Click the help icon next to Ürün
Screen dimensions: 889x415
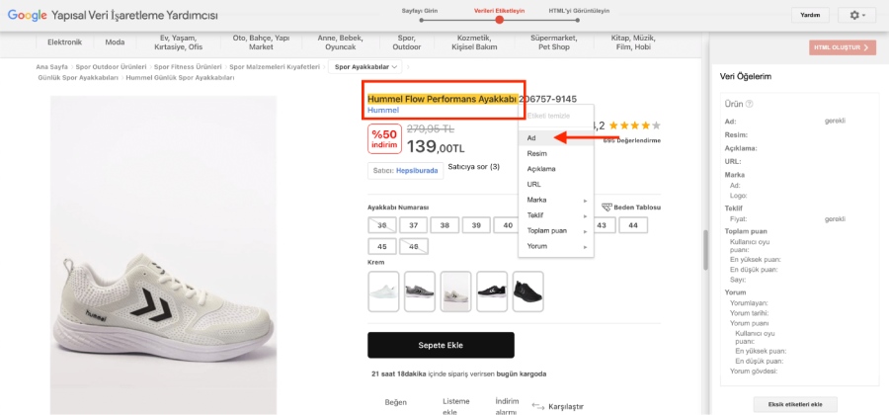coord(751,104)
